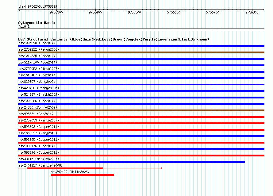The width and height of the screenshot is (273, 196).
Task: Click the 9756400 ruler tick label
Action: (x=95, y=12)
